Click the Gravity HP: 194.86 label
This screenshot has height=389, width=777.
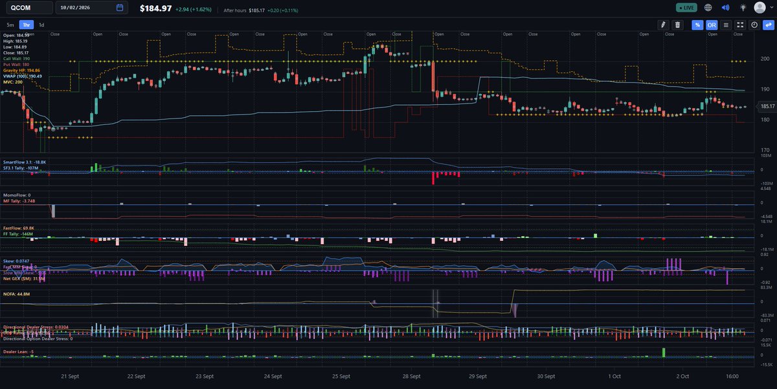click(21, 70)
